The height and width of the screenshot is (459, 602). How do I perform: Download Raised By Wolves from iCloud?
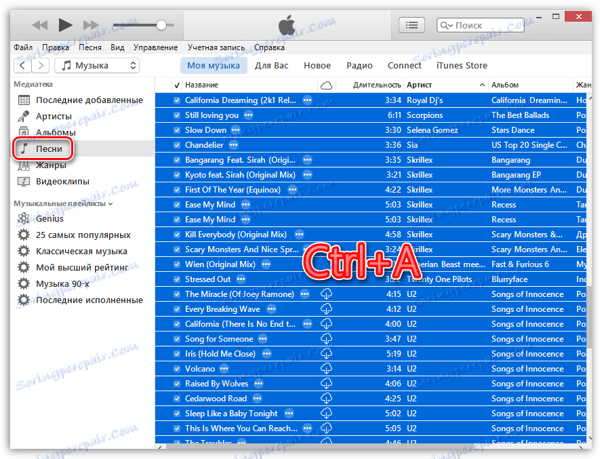(x=326, y=384)
